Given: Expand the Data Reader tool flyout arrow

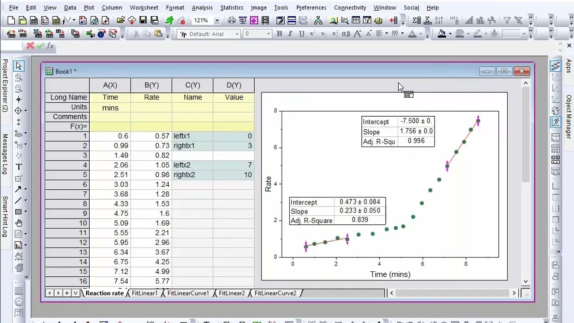Looking at the screenshot, I should (x=26, y=111).
